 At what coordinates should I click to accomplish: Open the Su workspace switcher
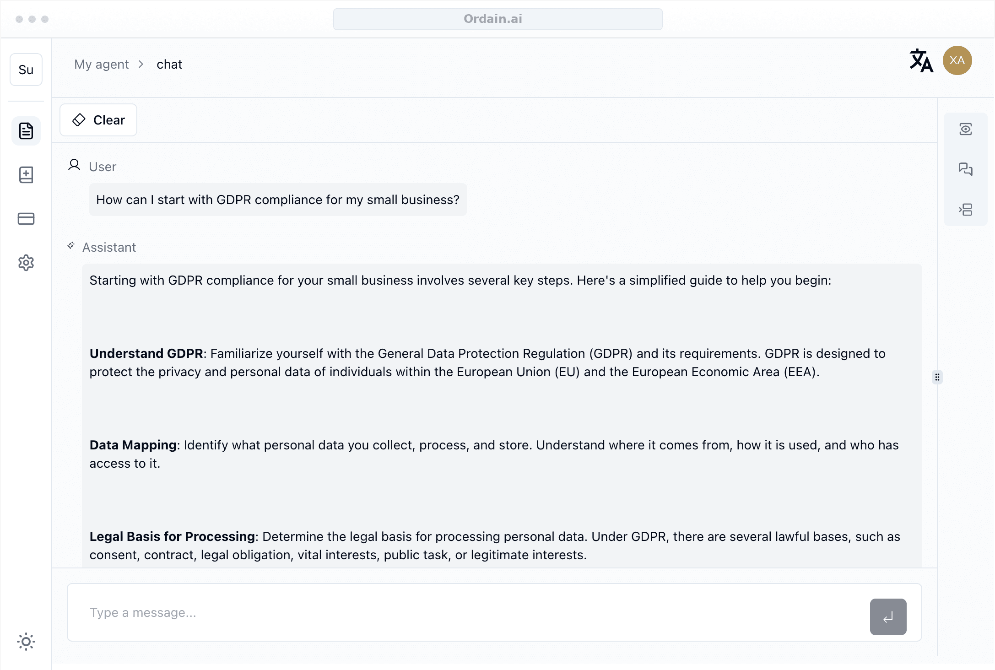click(x=26, y=70)
